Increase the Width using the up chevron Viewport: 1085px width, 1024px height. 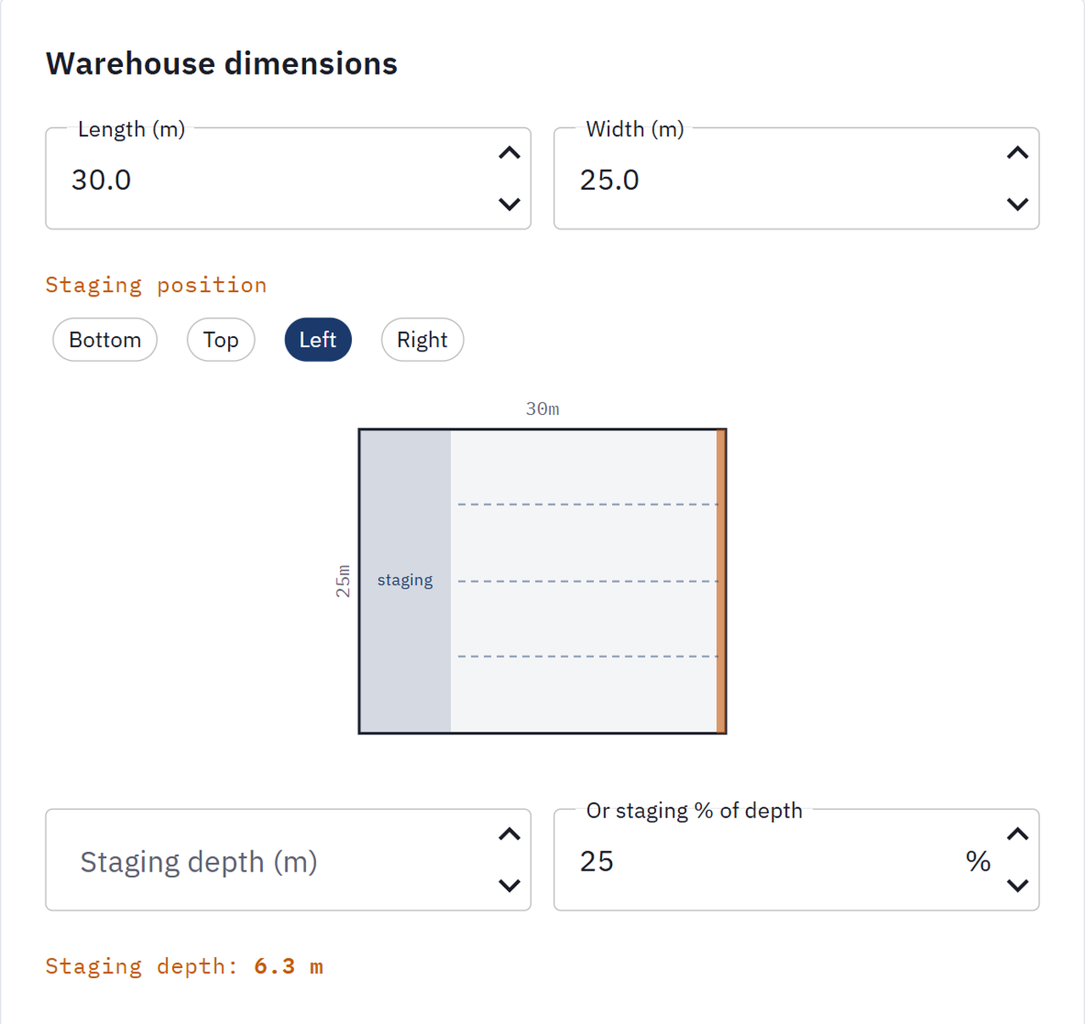[x=1017, y=153]
